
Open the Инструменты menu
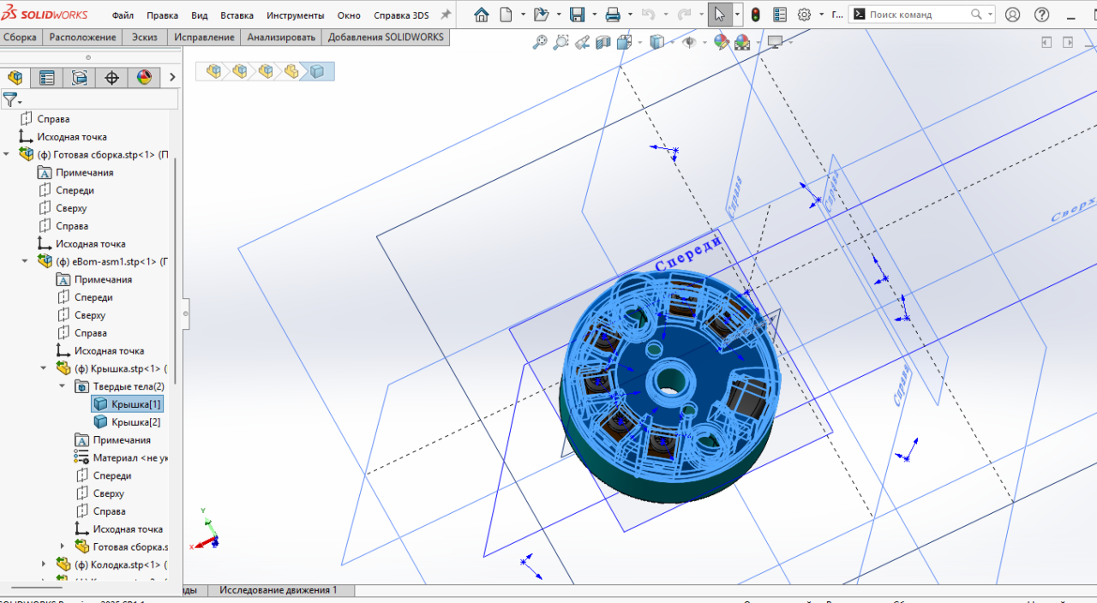(295, 15)
